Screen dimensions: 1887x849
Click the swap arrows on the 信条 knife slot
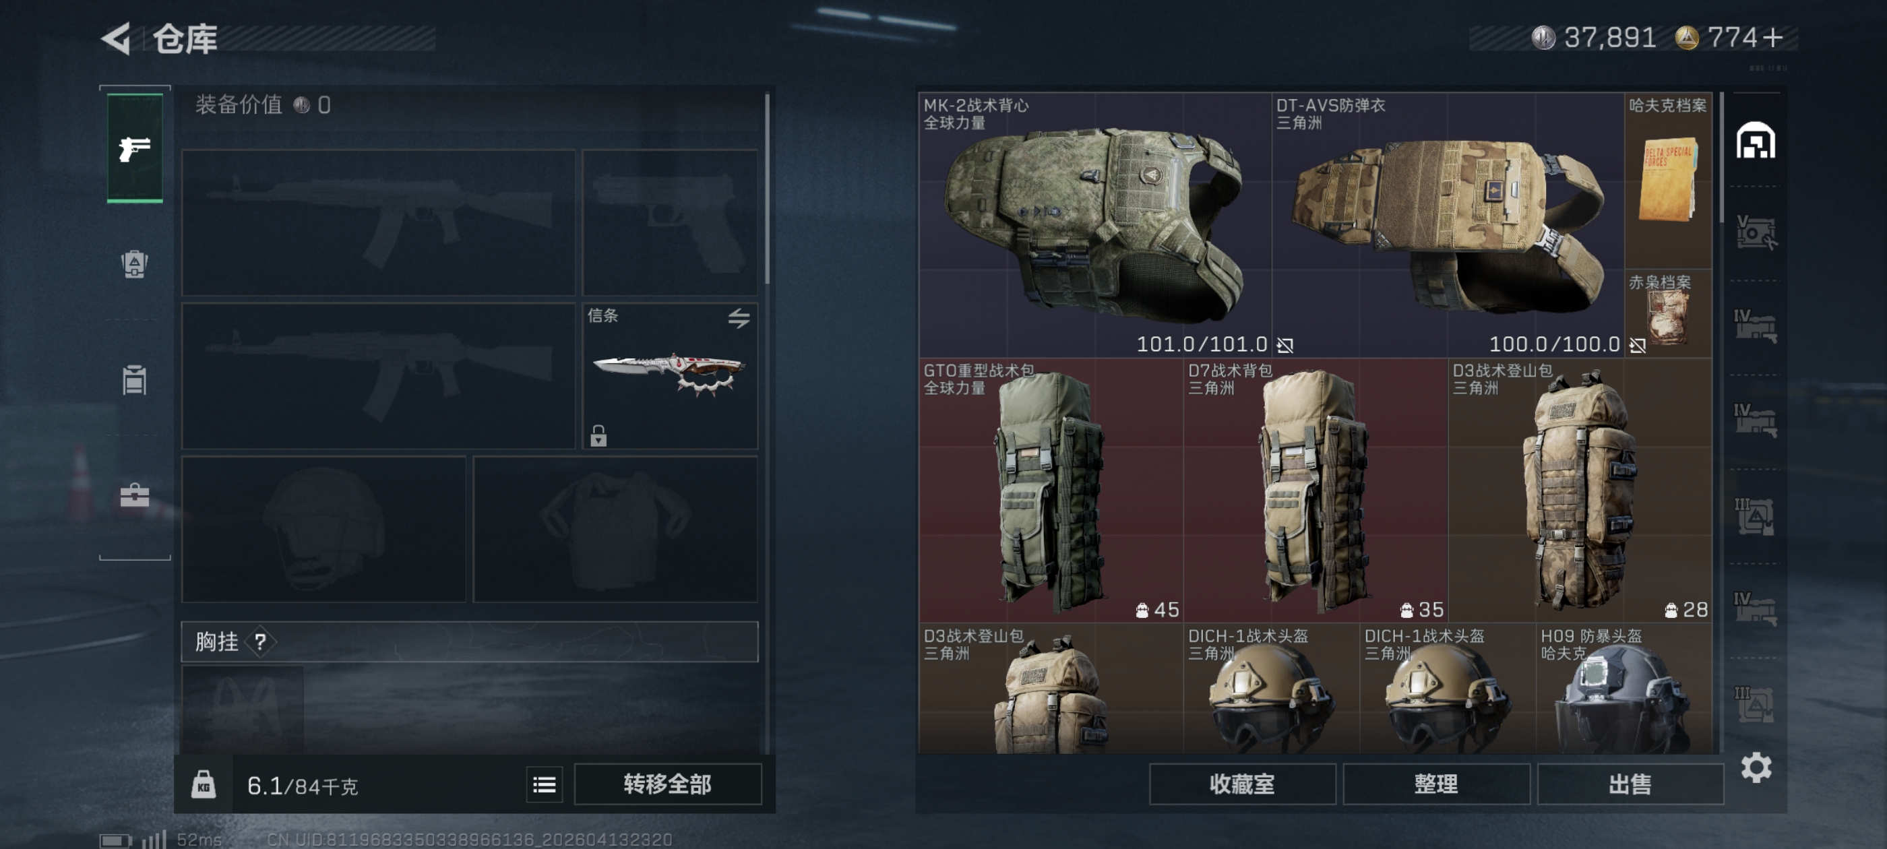(739, 318)
